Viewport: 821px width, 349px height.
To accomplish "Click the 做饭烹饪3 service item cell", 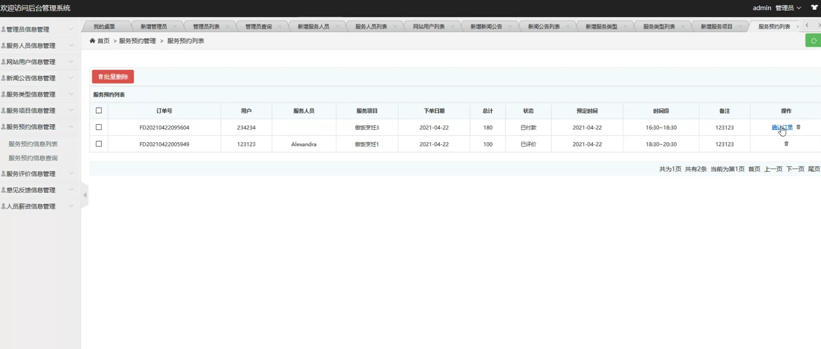I will tap(367, 127).
